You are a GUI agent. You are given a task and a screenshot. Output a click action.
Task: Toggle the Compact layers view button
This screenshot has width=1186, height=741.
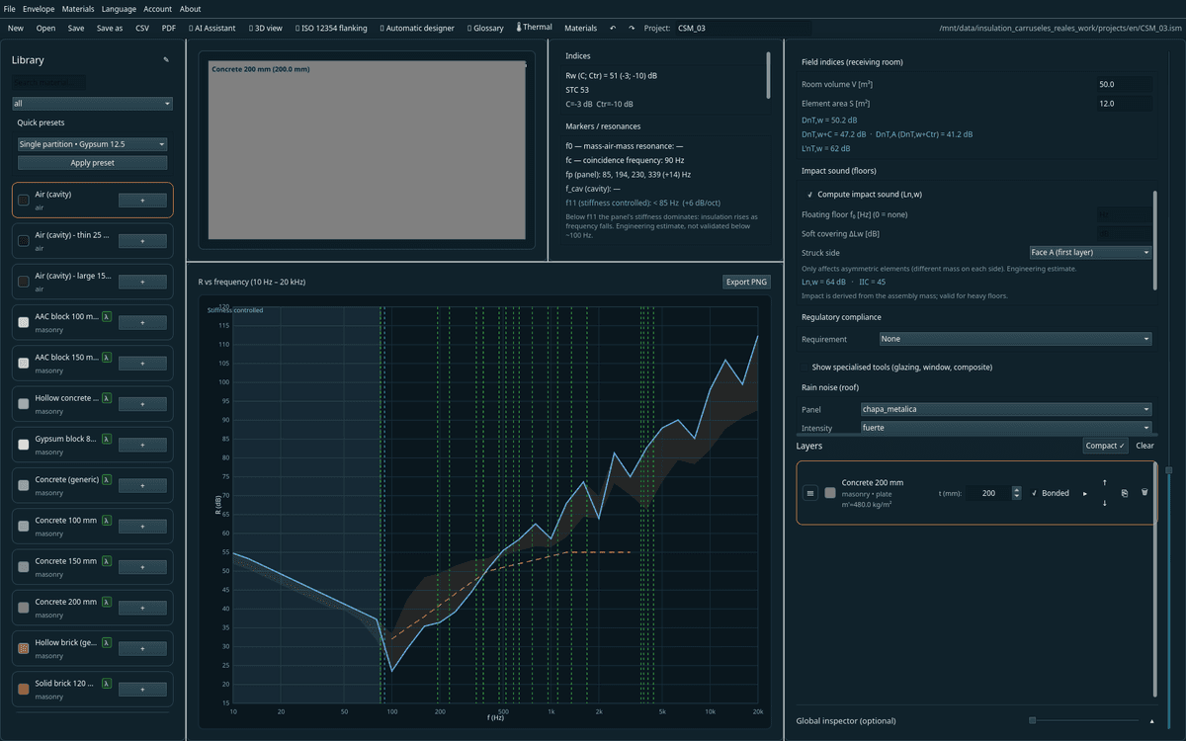tap(1105, 446)
